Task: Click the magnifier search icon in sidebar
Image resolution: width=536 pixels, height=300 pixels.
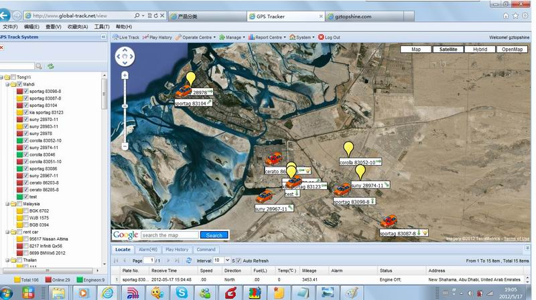Action: [x=39, y=66]
